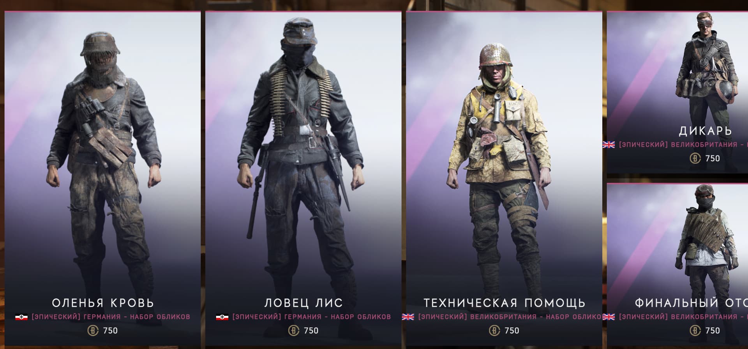Select the Оленья Кровь soldier card
Image resolution: width=748 pixels, height=349 pixels.
click(x=102, y=179)
